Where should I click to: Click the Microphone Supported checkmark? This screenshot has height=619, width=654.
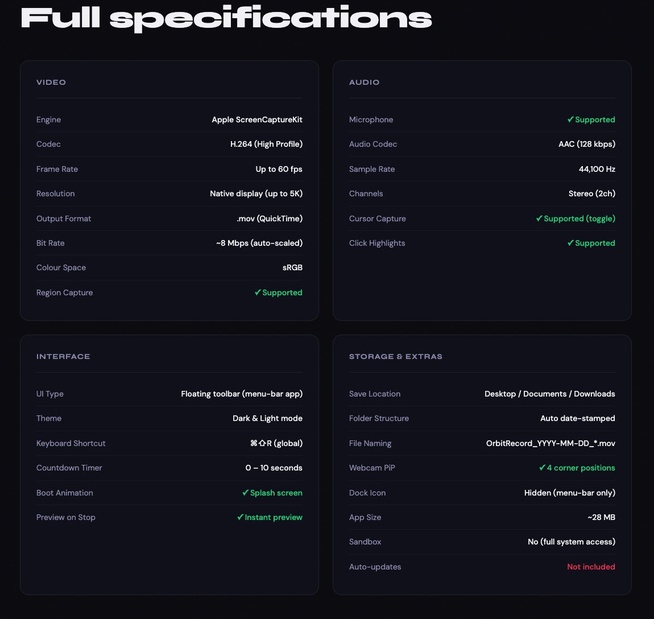click(x=570, y=119)
